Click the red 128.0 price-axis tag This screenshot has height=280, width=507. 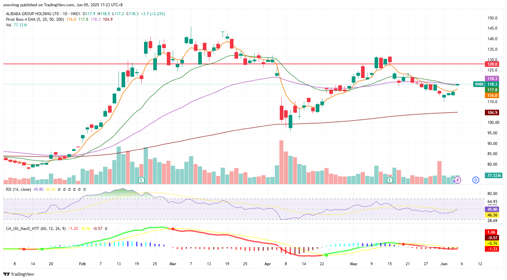pos(492,64)
